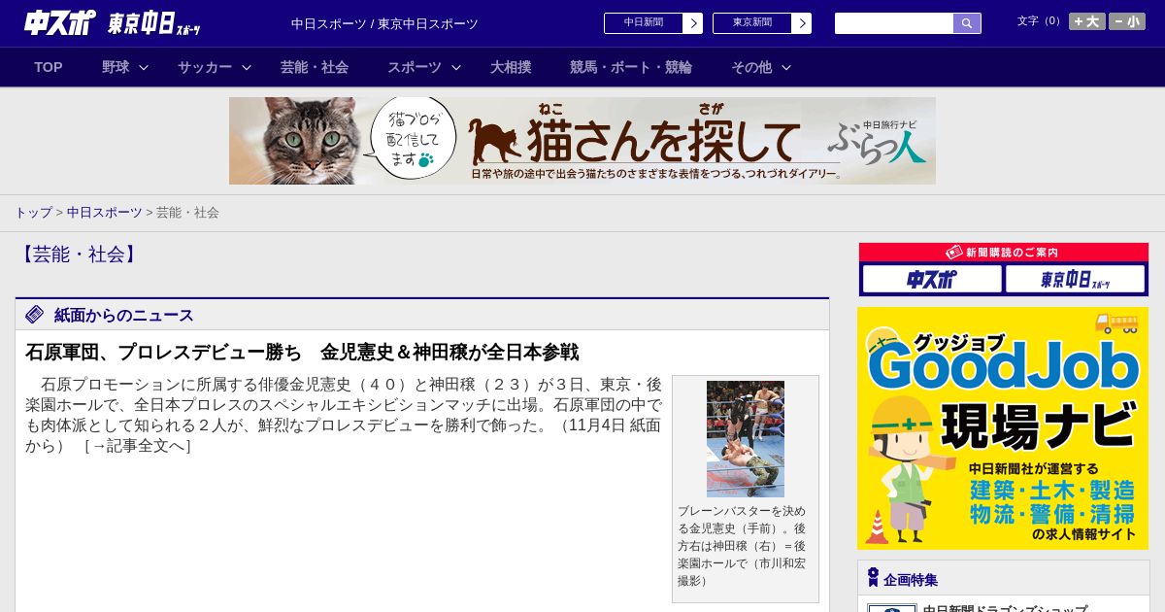The image size is (1165, 612).
Task: Expand the スポーツ dropdown chevron
Action: pyautogui.click(x=456, y=67)
